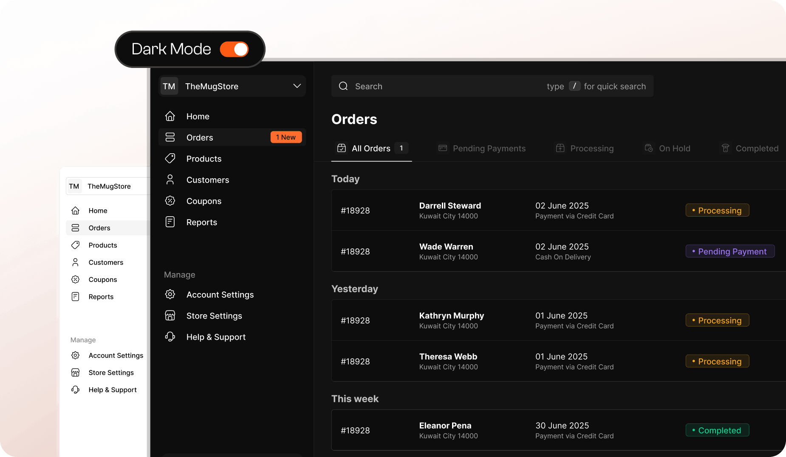This screenshot has height=457, width=786.
Task: Click the On Hold tab icon
Action: [649, 148]
